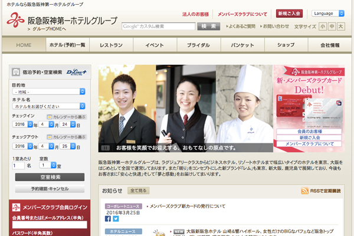Click the 全て見る button

[139, 191]
